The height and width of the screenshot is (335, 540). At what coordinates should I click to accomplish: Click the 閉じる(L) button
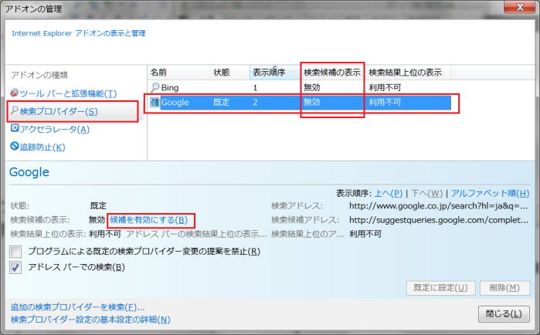504,313
